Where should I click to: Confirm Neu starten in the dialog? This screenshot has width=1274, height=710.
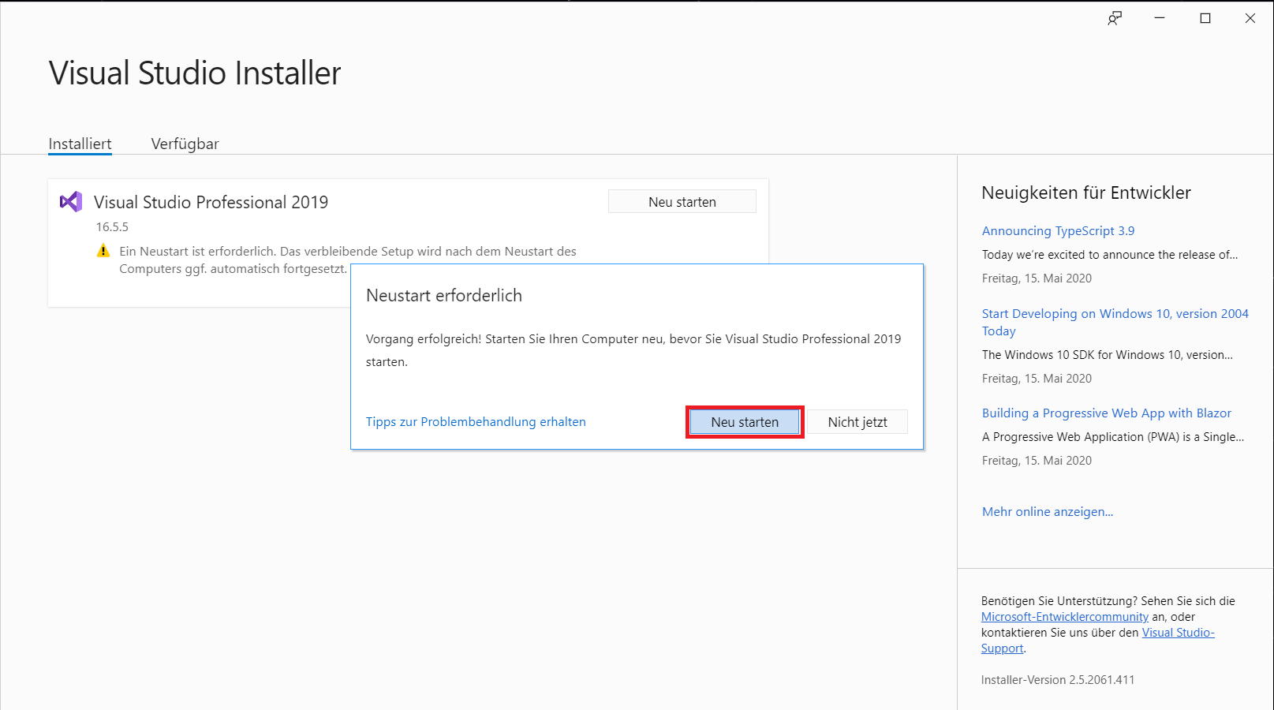tap(745, 422)
